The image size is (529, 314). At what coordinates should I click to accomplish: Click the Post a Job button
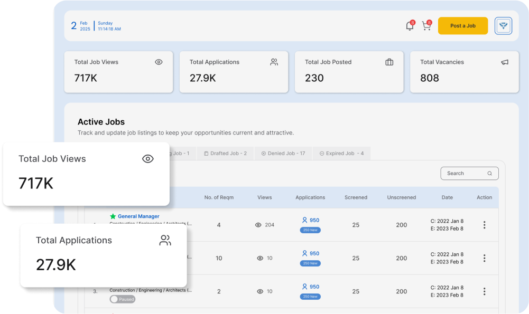462,26
